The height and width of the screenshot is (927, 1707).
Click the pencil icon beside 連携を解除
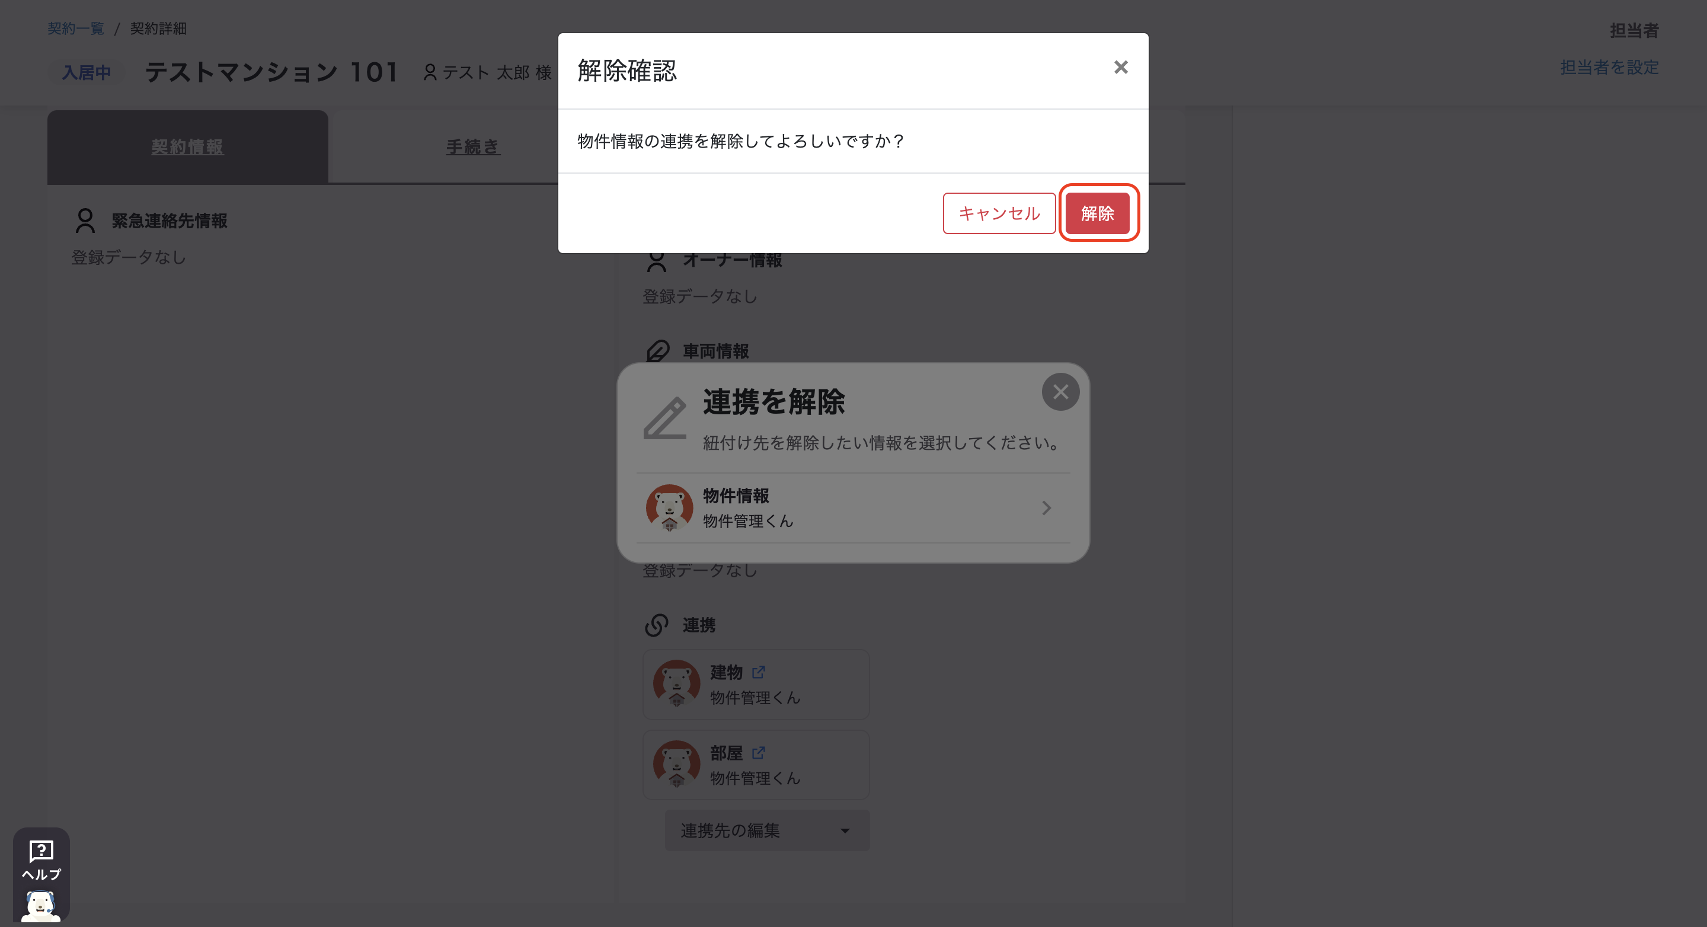(665, 418)
